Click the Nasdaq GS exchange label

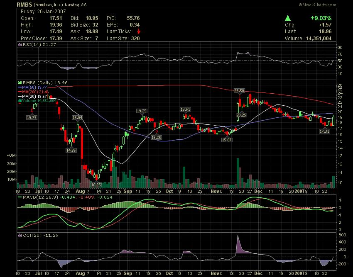click(76, 5)
